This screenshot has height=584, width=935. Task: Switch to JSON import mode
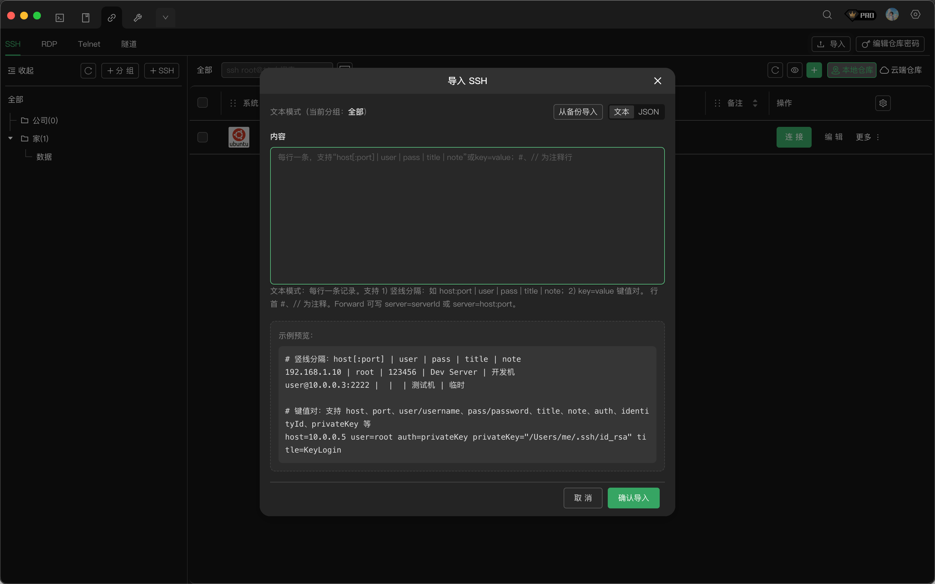click(648, 112)
